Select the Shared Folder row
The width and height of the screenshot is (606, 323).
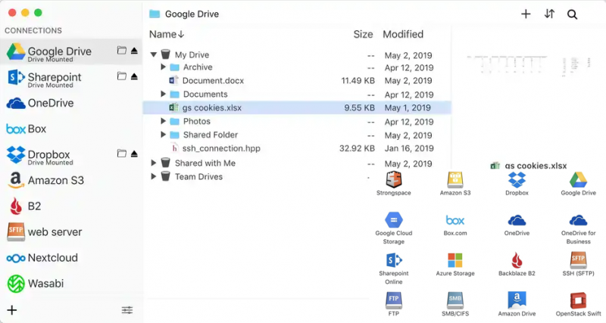[297, 135]
